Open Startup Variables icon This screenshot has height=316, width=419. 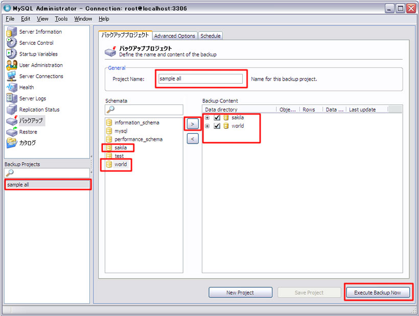pos(11,54)
